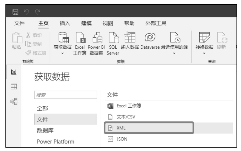Click the Excel icon in file list

110,106
